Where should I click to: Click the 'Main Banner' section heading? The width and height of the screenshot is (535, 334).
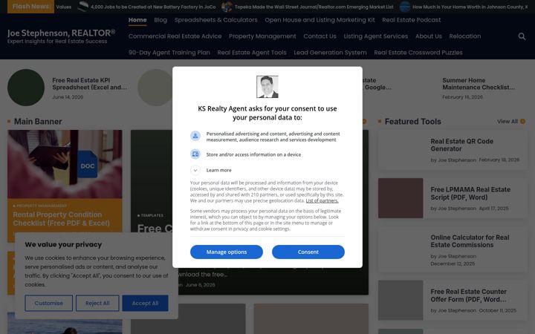coord(38,121)
